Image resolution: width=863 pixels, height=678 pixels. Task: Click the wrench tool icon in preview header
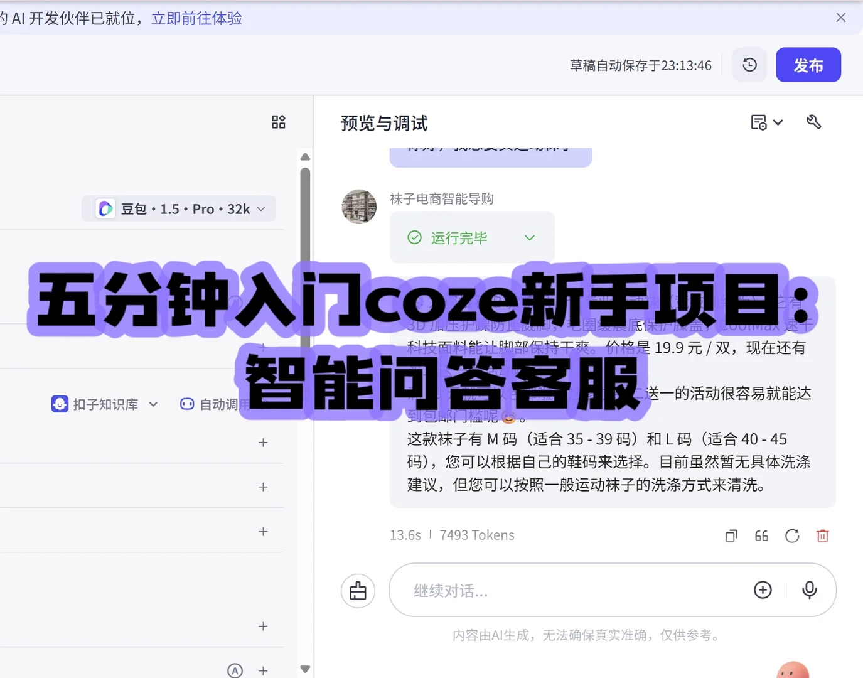[814, 122]
